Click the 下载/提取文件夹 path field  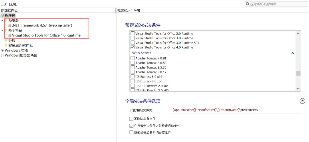236,110
